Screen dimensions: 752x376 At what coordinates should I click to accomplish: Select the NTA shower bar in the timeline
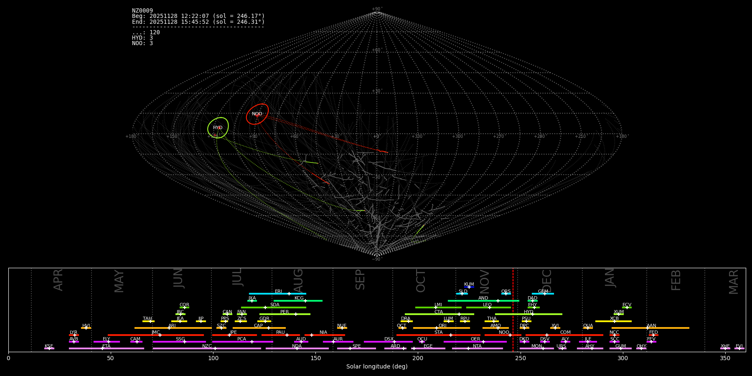[x=478, y=348]
